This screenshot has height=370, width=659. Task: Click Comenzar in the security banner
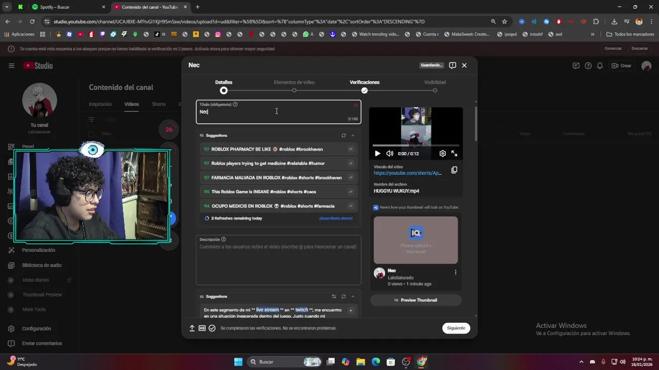(x=613, y=49)
